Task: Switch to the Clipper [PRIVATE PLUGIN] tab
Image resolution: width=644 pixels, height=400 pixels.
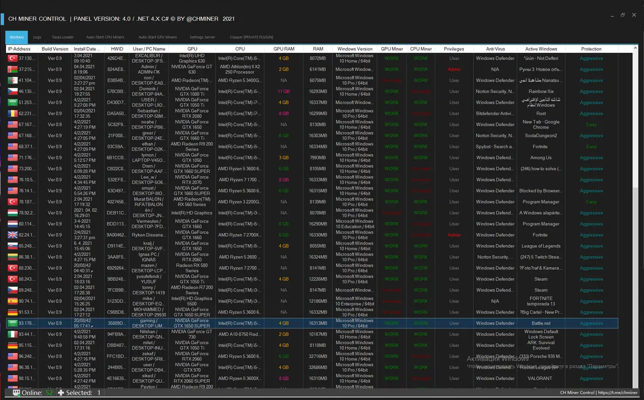Action: [251, 37]
